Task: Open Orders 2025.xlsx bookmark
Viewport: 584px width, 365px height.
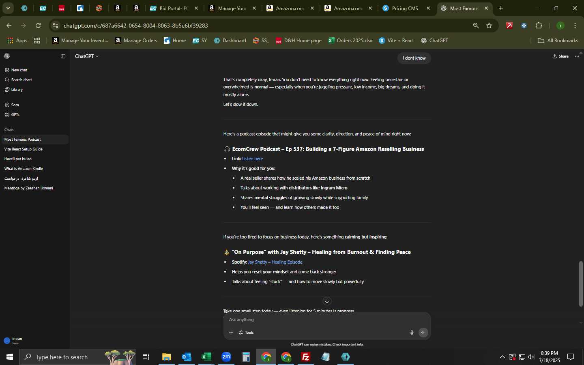Action: click(x=350, y=41)
